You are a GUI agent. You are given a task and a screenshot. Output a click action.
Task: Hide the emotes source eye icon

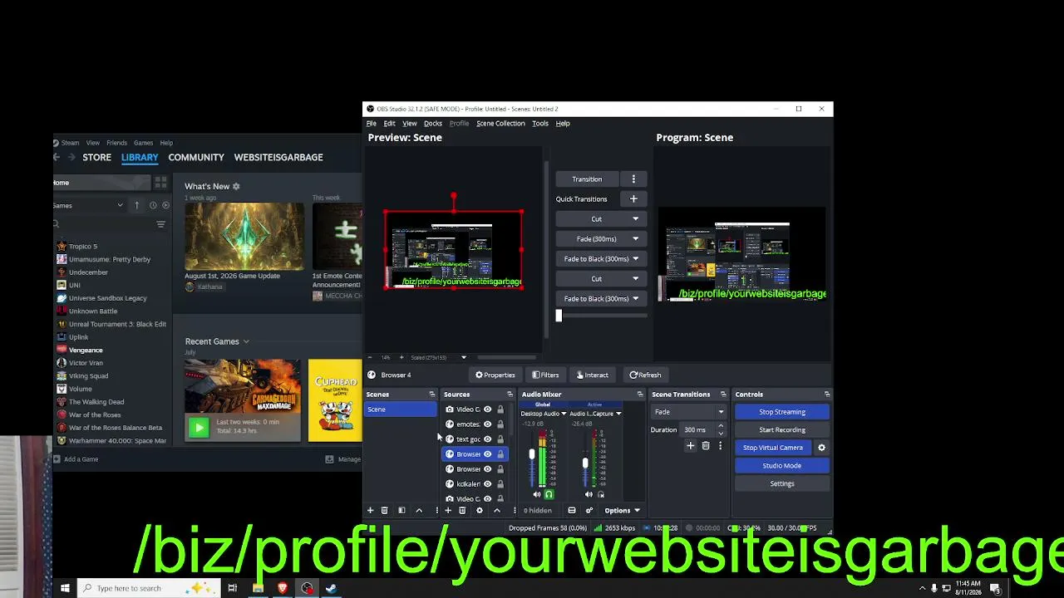tap(488, 424)
